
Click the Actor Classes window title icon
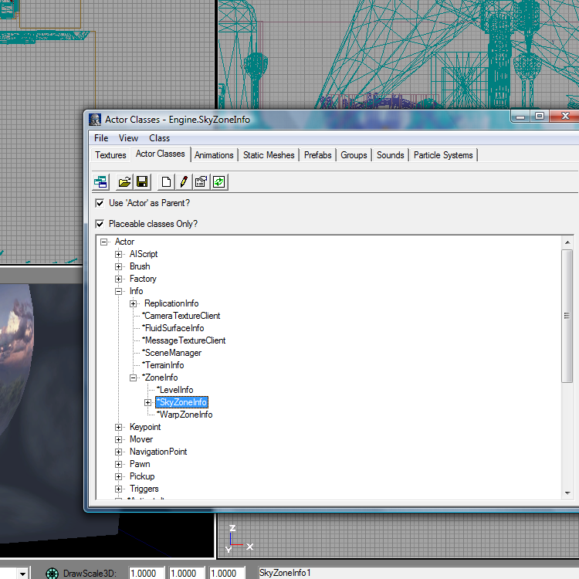pyautogui.click(x=95, y=120)
